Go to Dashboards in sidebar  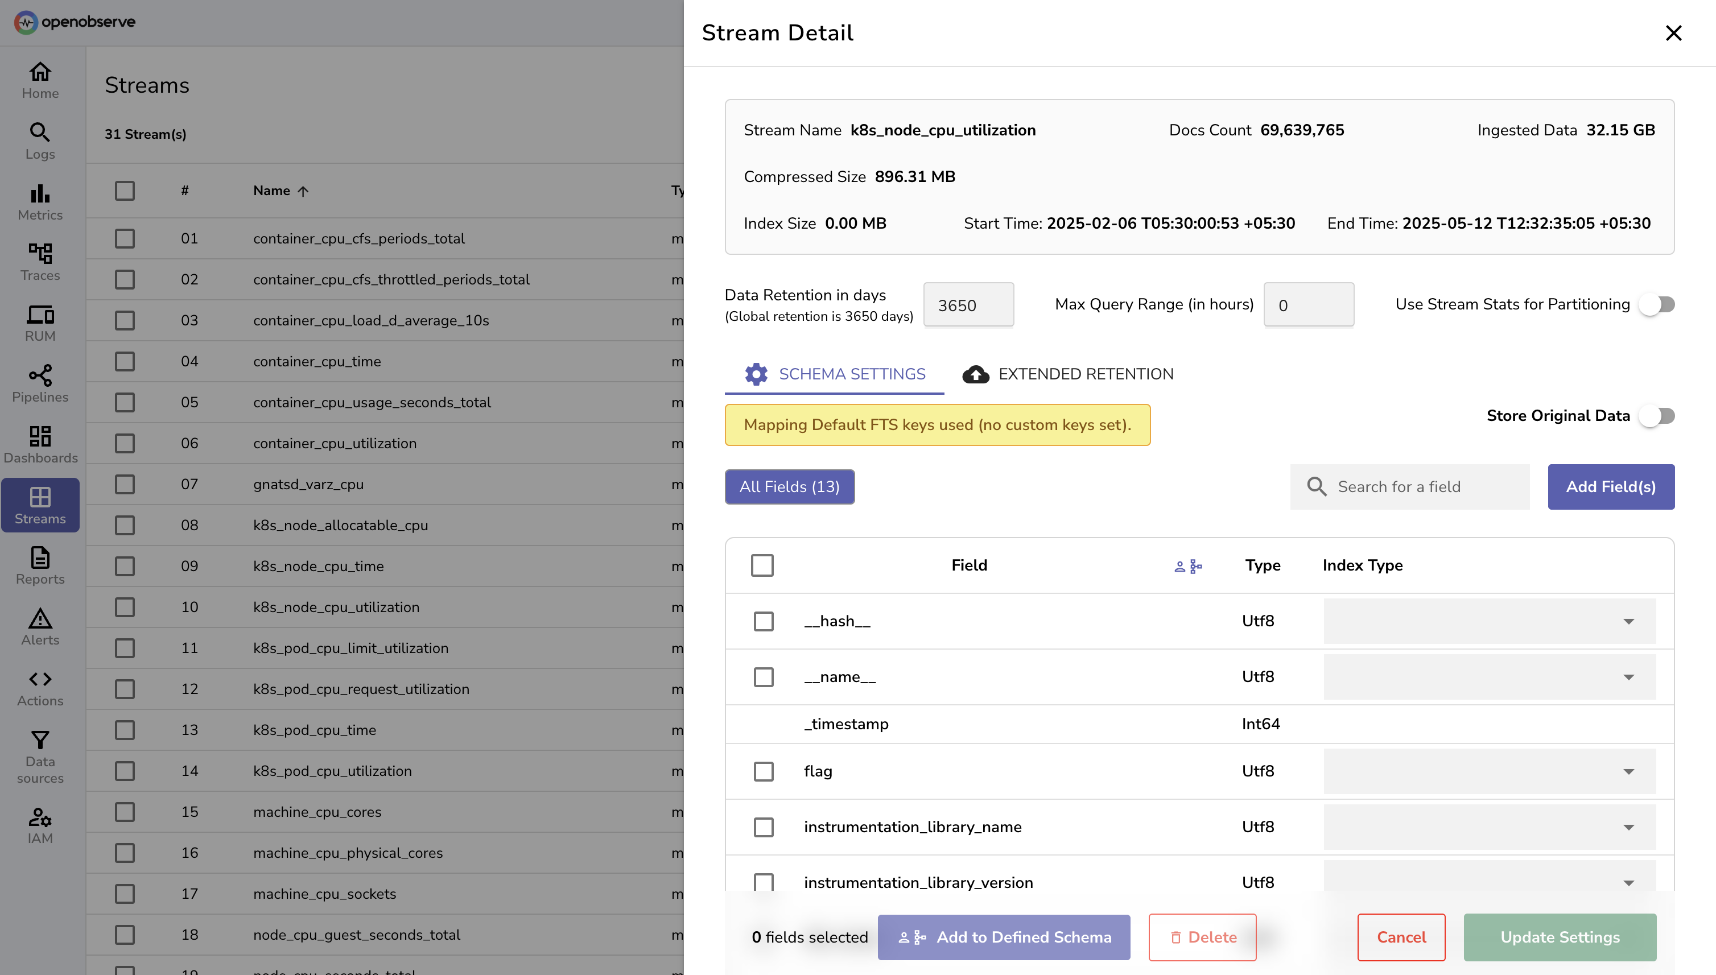coord(40,437)
